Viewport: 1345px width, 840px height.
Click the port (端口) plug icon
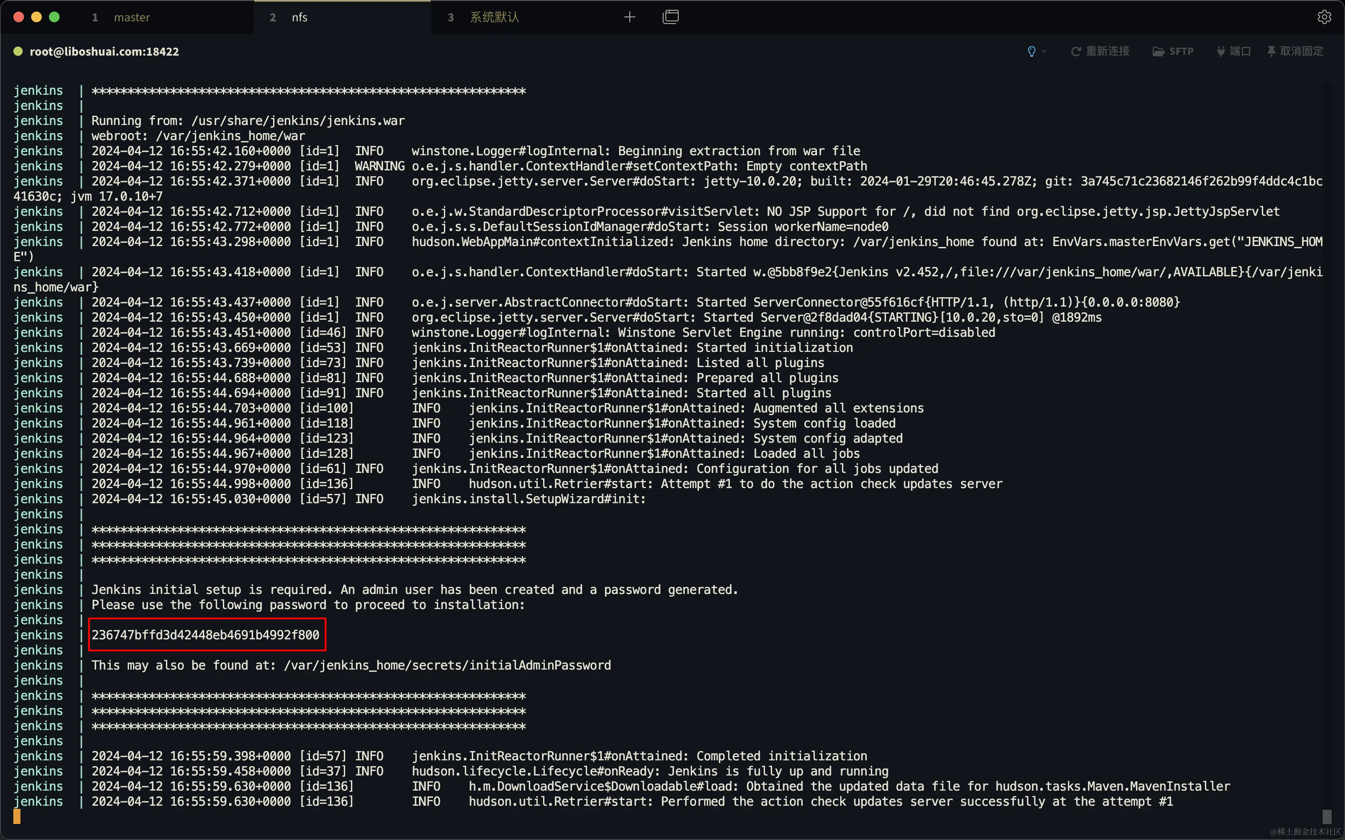(1220, 51)
